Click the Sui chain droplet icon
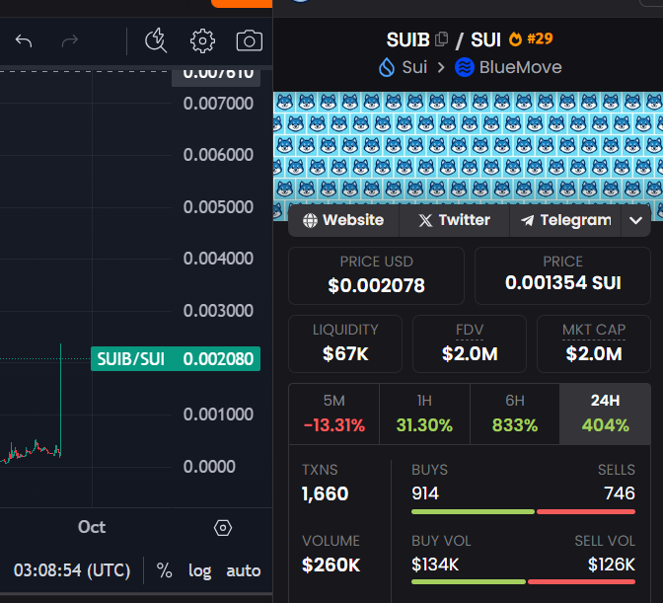Viewport: 663px width, 603px height. point(387,67)
